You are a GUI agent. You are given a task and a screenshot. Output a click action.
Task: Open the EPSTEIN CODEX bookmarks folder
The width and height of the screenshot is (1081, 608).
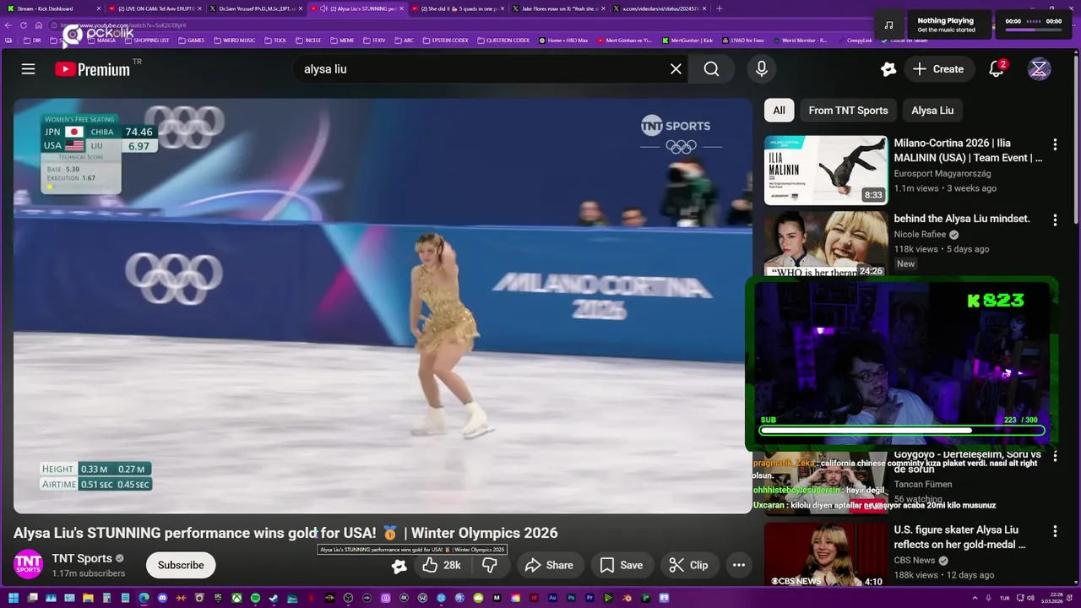[x=445, y=41]
